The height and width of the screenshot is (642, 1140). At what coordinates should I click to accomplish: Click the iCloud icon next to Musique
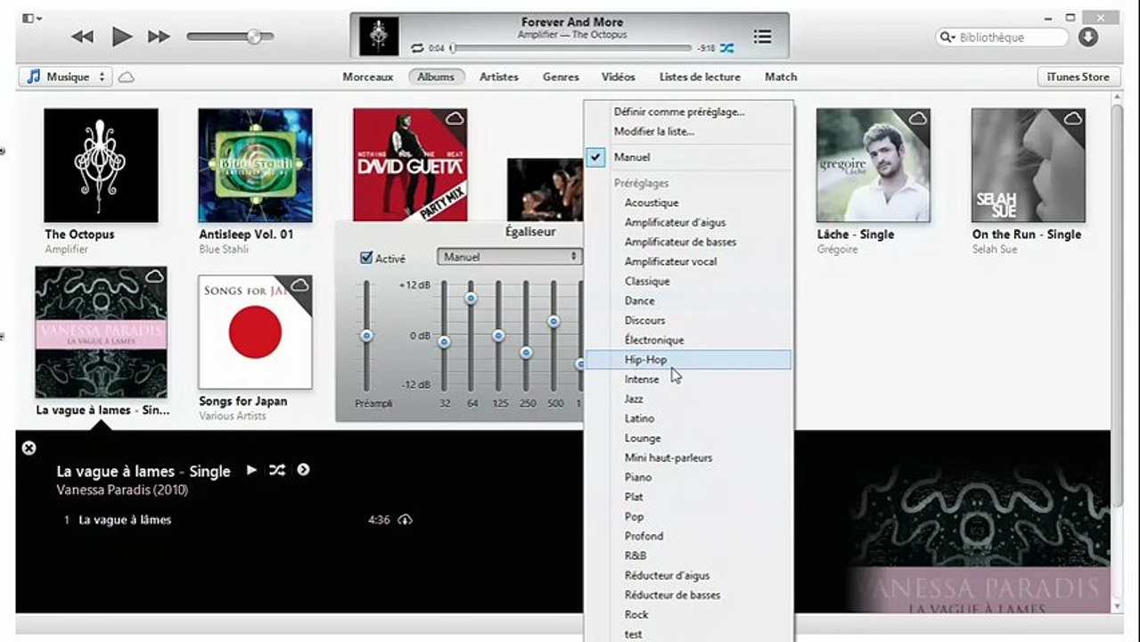pyautogui.click(x=127, y=78)
